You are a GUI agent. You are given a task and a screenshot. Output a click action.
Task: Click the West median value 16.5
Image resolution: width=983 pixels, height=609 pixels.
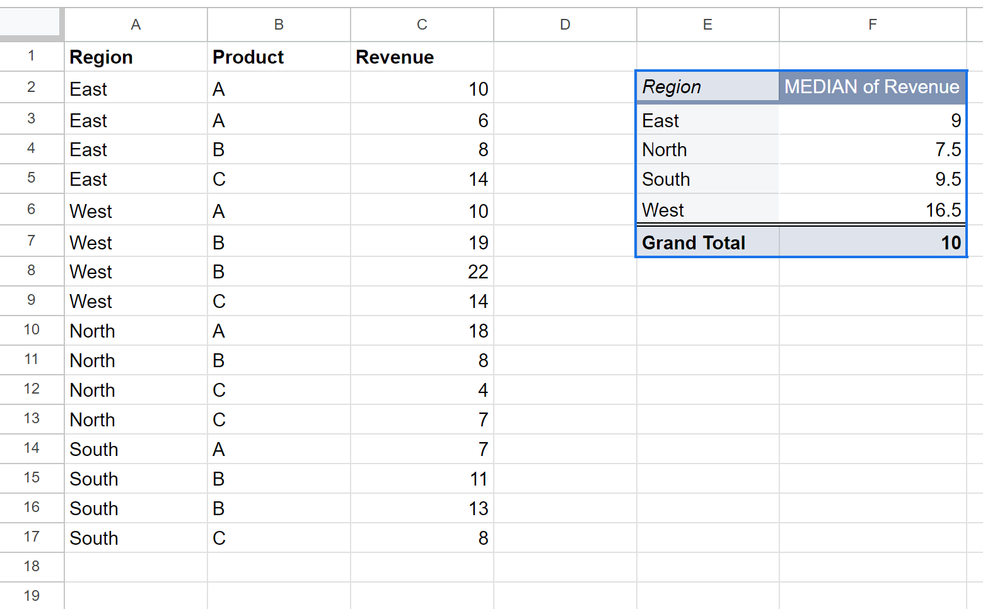tap(873, 209)
